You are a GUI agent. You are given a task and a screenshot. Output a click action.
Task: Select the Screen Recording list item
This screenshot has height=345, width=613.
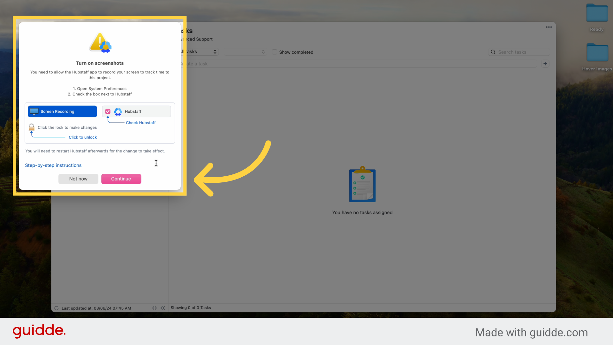[x=62, y=111]
